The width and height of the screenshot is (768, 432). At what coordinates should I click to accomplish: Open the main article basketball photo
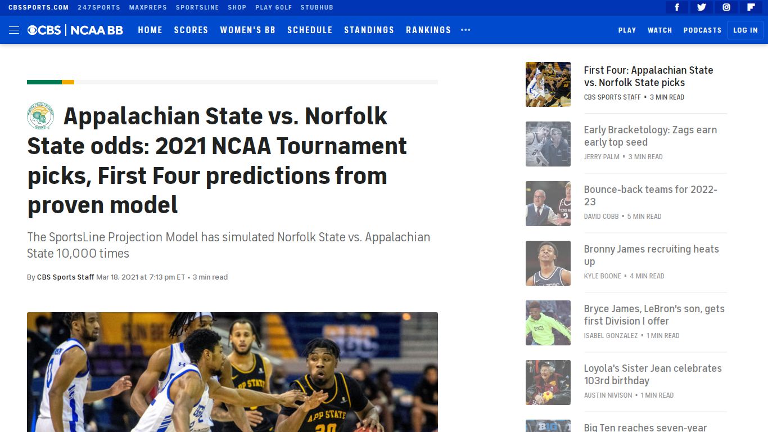(232, 372)
